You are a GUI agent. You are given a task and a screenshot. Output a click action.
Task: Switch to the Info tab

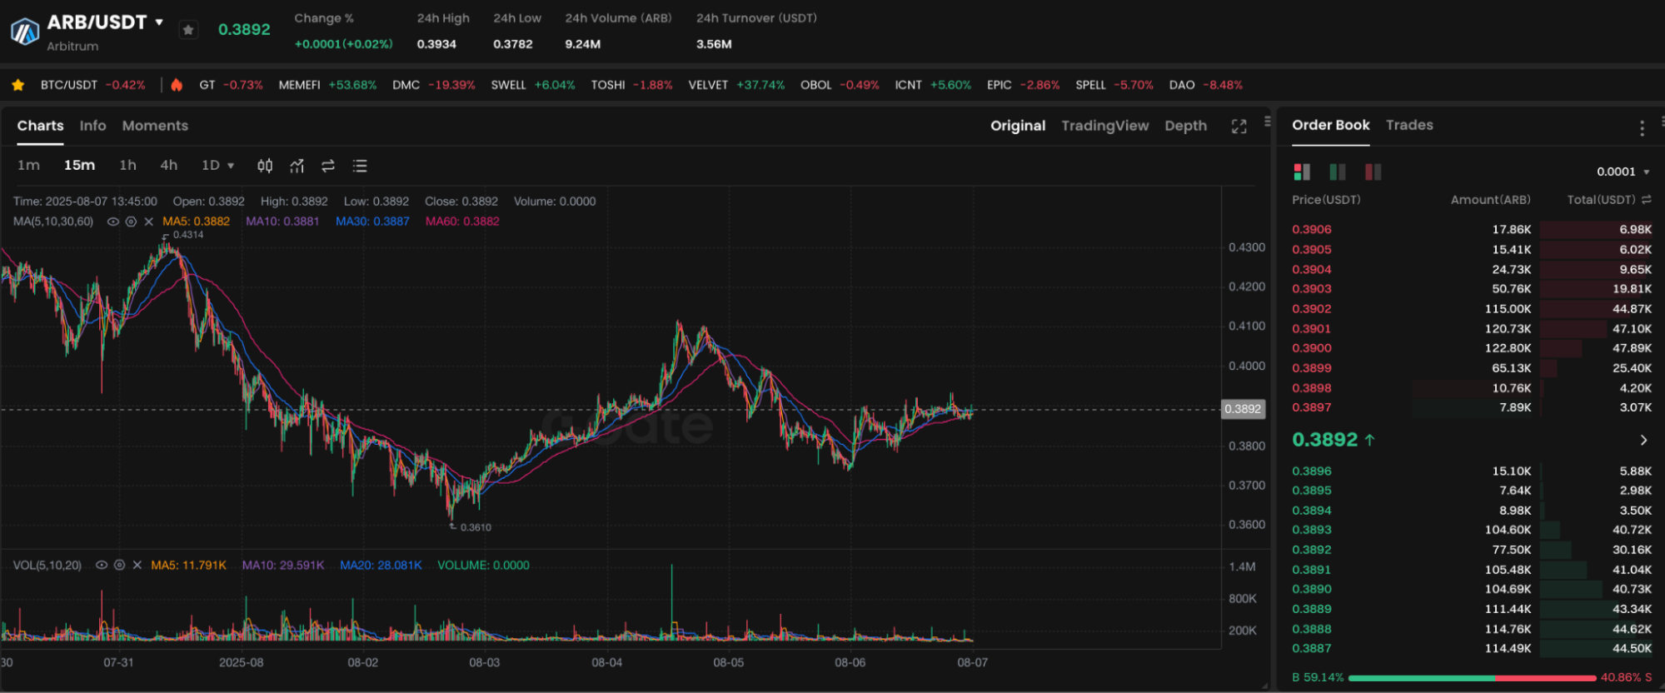click(92, 126)
